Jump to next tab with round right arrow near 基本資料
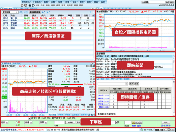Image resolution: width=176 pixels, height=132 pixels. point(92,115)
